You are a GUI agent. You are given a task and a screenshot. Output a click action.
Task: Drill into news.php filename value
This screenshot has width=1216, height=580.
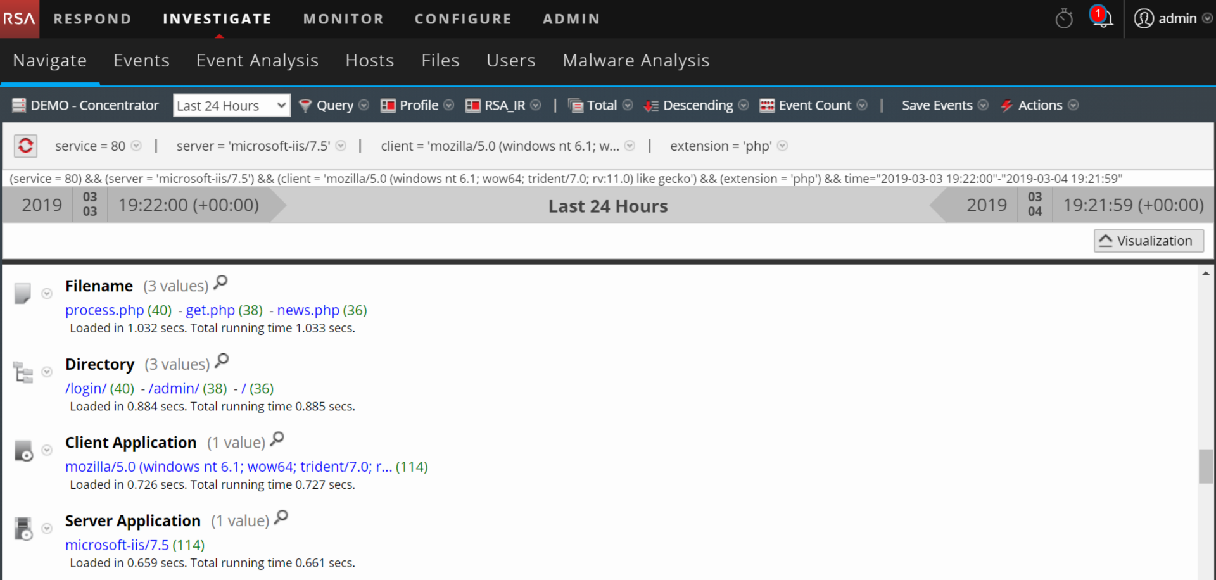coord(308,310)
